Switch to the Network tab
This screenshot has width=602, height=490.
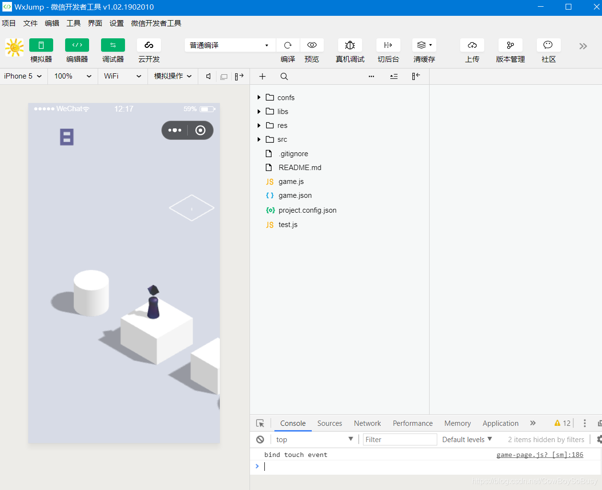coord(367,423)
